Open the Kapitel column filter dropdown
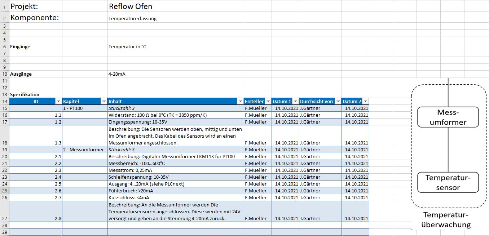This screenshot has height=236, width=489. coord(104,102)
